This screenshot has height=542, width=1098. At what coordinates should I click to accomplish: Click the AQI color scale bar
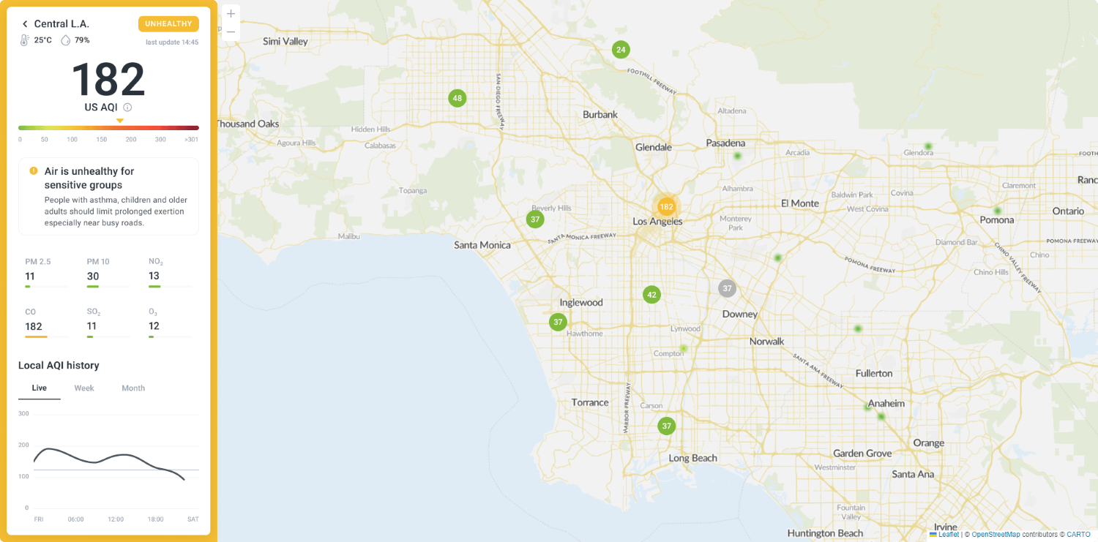coord(108,128)
